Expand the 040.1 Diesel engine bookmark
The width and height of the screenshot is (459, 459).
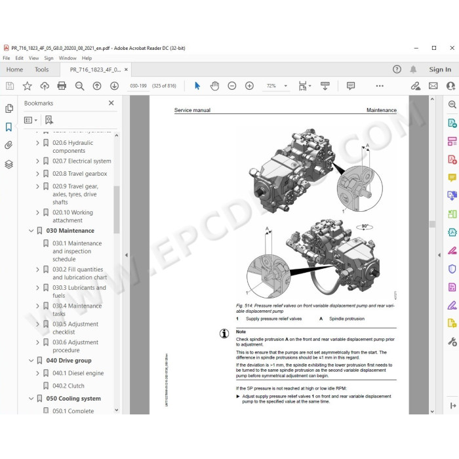pos(37,373)
